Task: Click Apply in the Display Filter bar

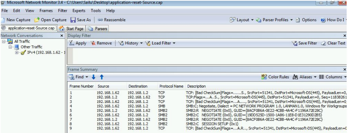Action: click(x=77, y=43)
